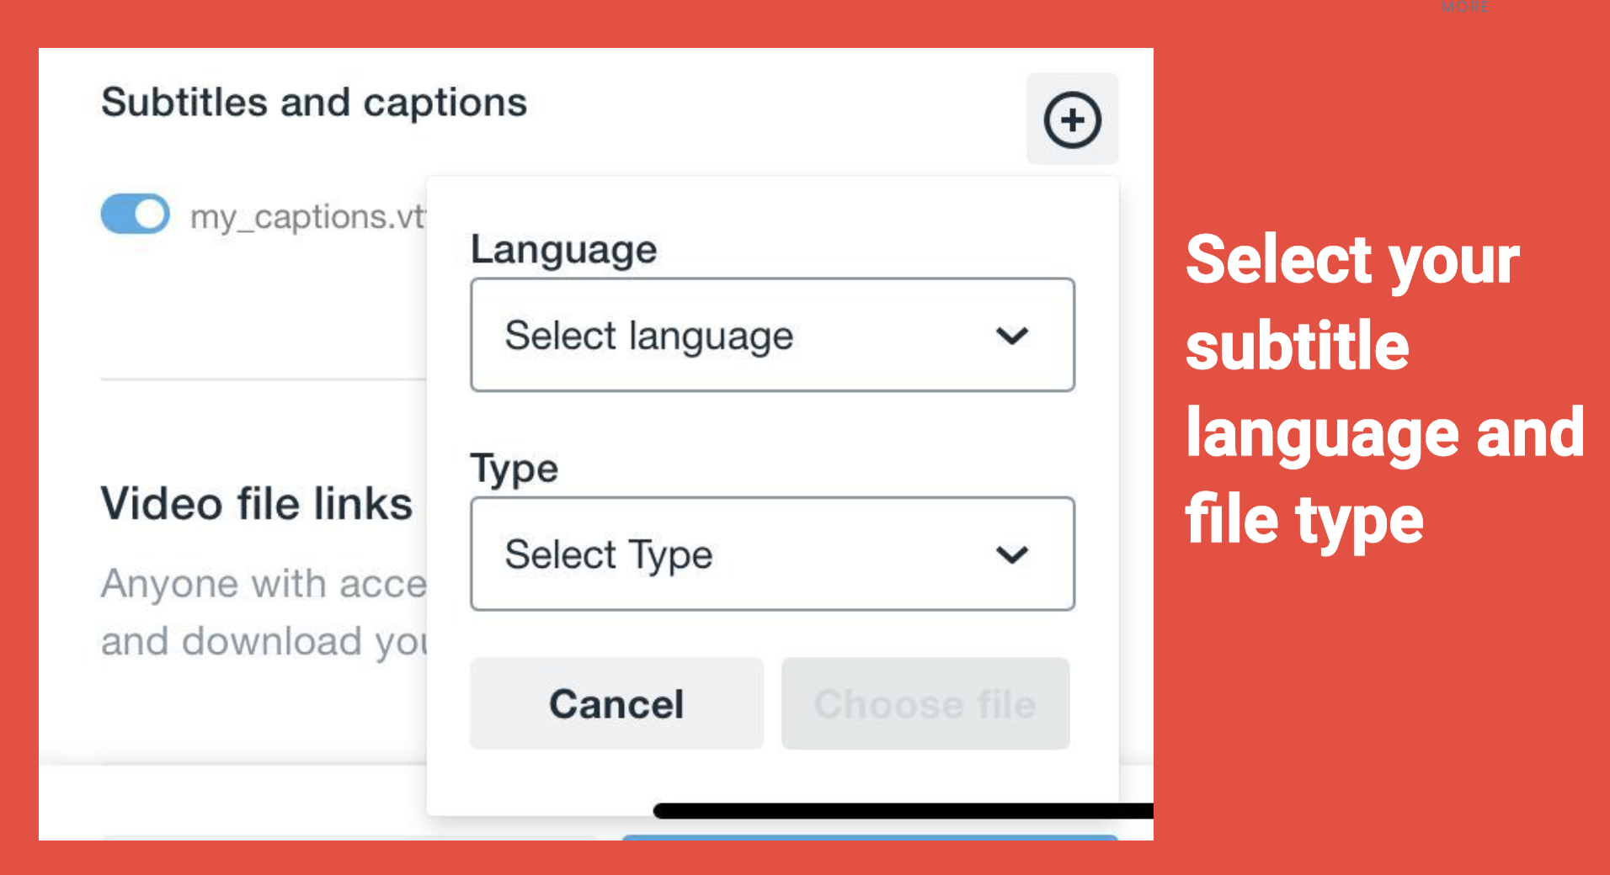This screenshot has width=1610, height=875.
Task: Click the Subtitles and captions heading
Action: 314,103
